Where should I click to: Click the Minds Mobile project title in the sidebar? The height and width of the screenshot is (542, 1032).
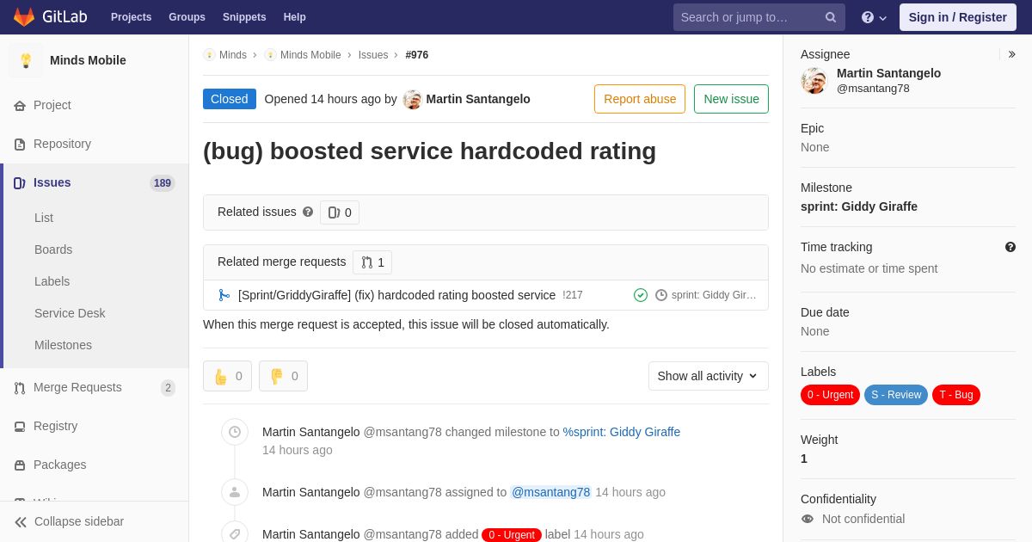88,60
